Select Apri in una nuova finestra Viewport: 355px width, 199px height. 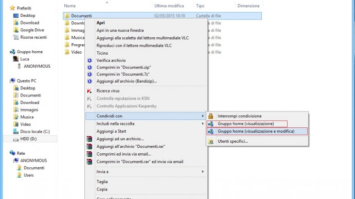120,30
